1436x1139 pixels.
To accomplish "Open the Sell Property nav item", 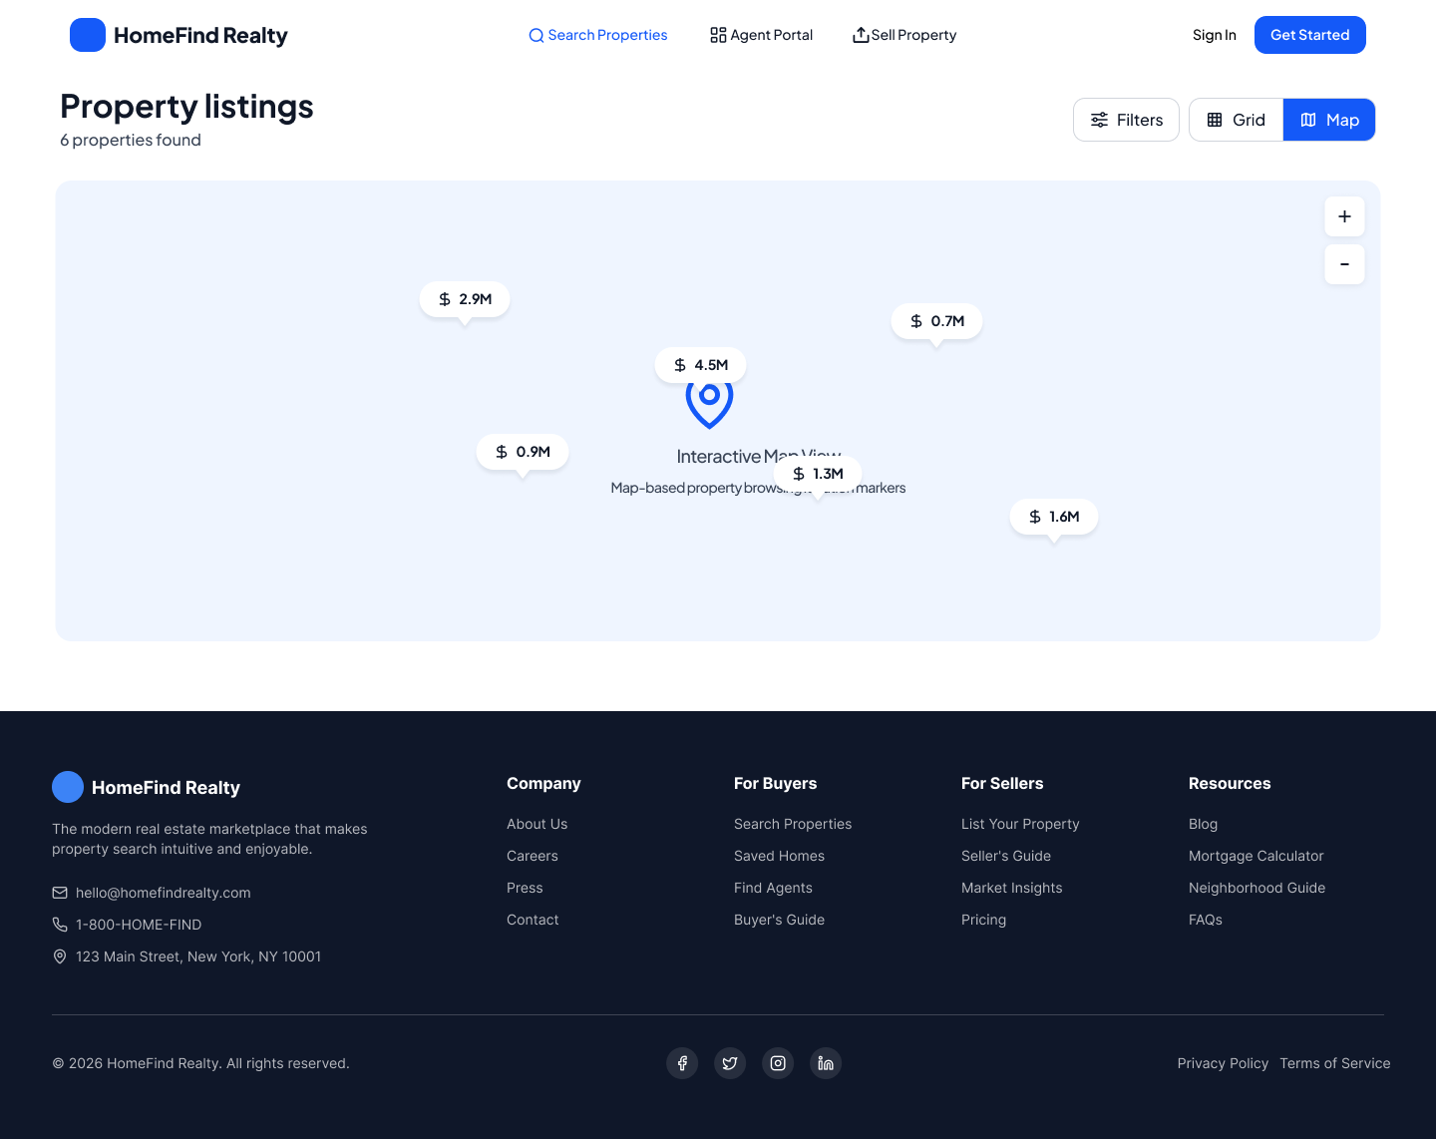I will tap(904, 35).
